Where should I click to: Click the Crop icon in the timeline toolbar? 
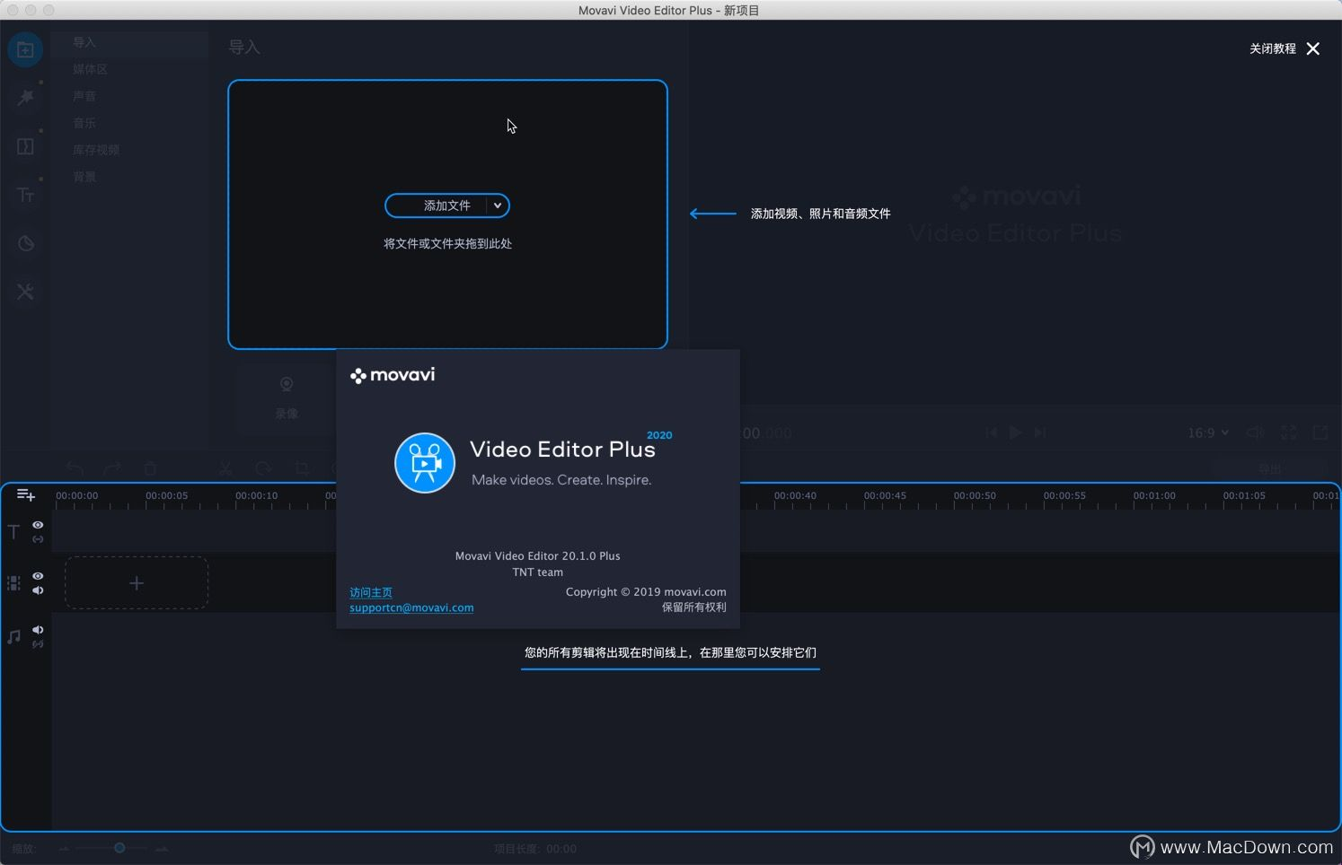coord(302,468)
